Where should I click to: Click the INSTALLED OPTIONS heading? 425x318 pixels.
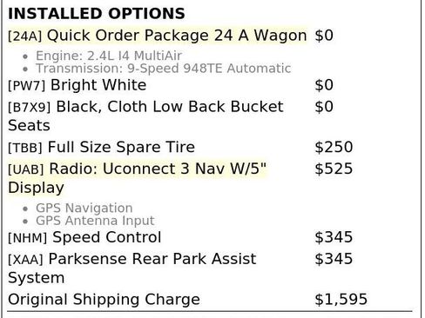97,14
